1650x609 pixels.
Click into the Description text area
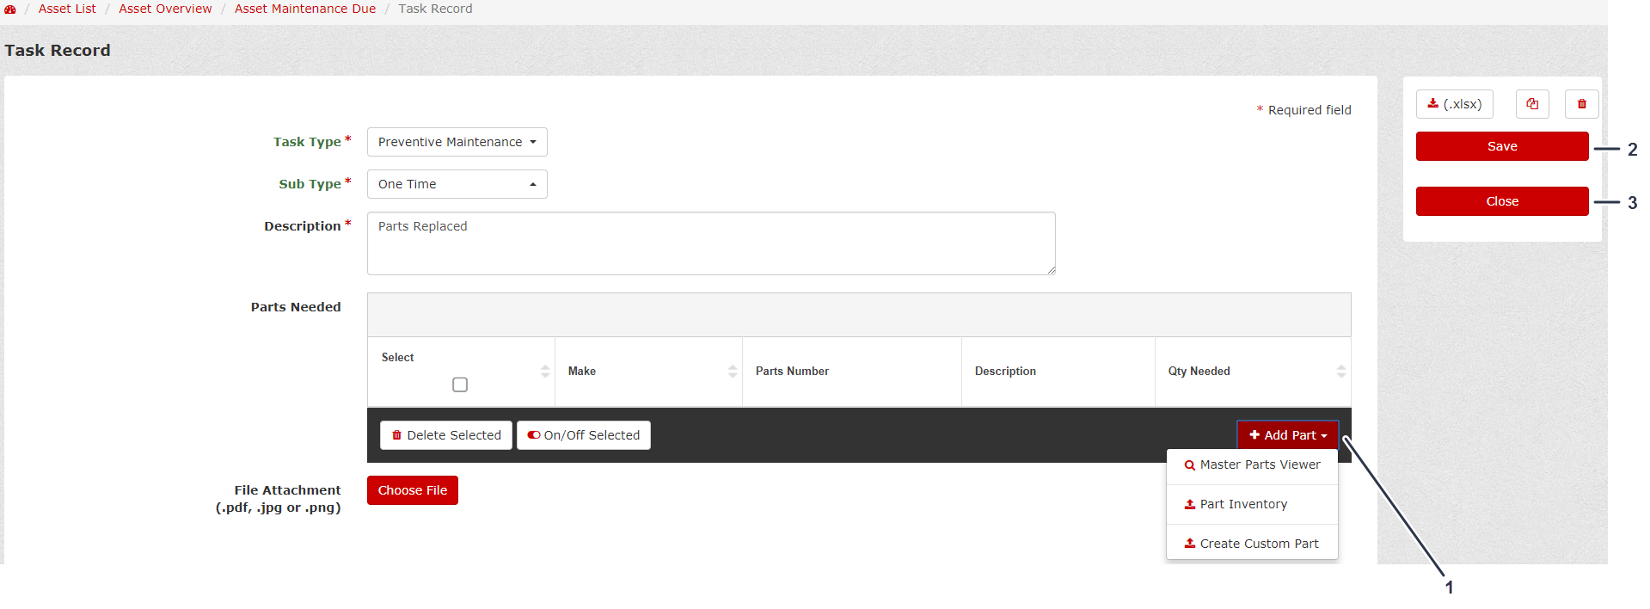[710, 243]
